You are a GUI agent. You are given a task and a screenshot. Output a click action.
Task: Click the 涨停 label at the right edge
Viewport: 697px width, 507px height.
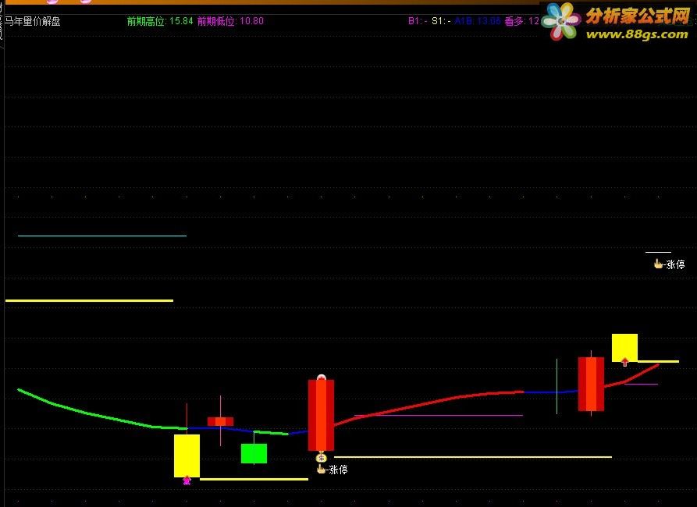tap(675, 265)
